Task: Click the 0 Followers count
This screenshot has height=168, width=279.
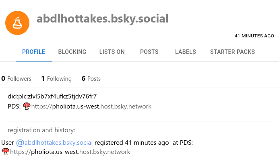Action: pyautogui.click(x=16, y=79)
